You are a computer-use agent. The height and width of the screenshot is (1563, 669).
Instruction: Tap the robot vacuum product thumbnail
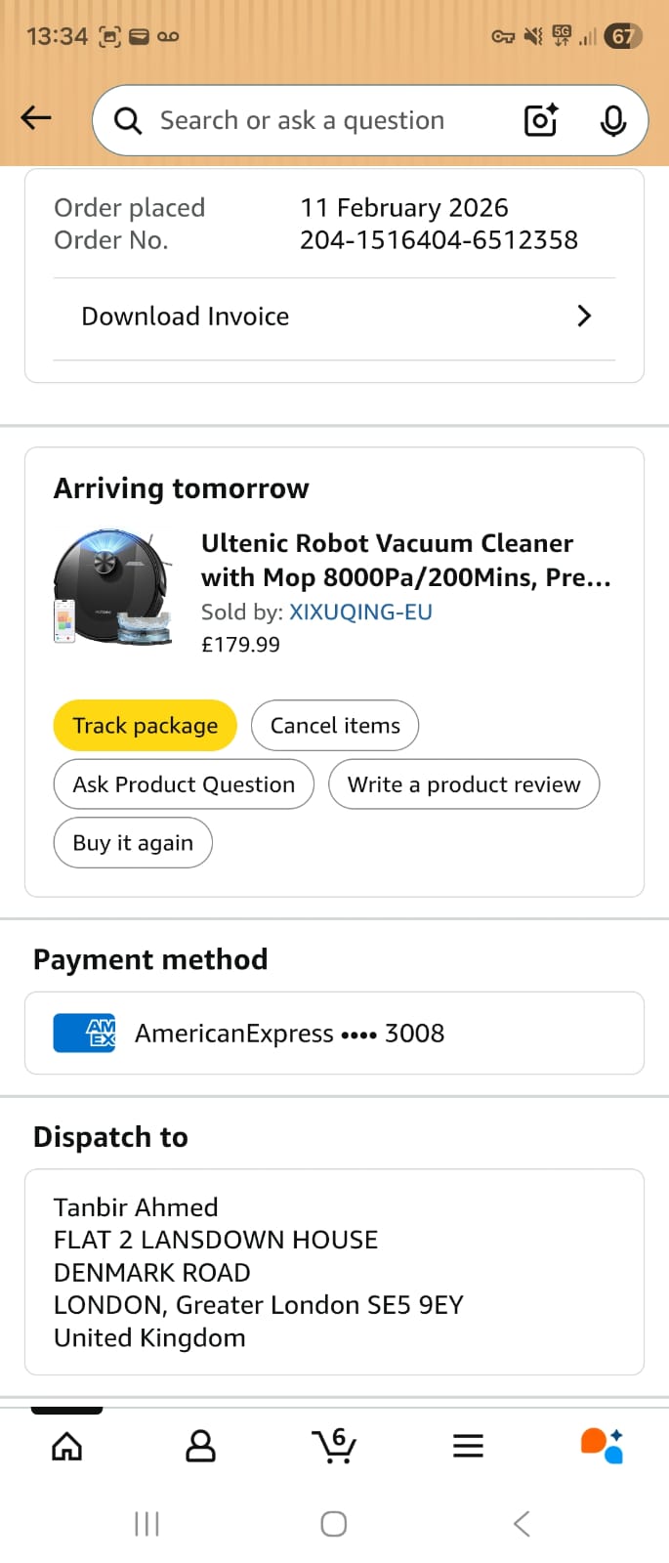point(113,587)
